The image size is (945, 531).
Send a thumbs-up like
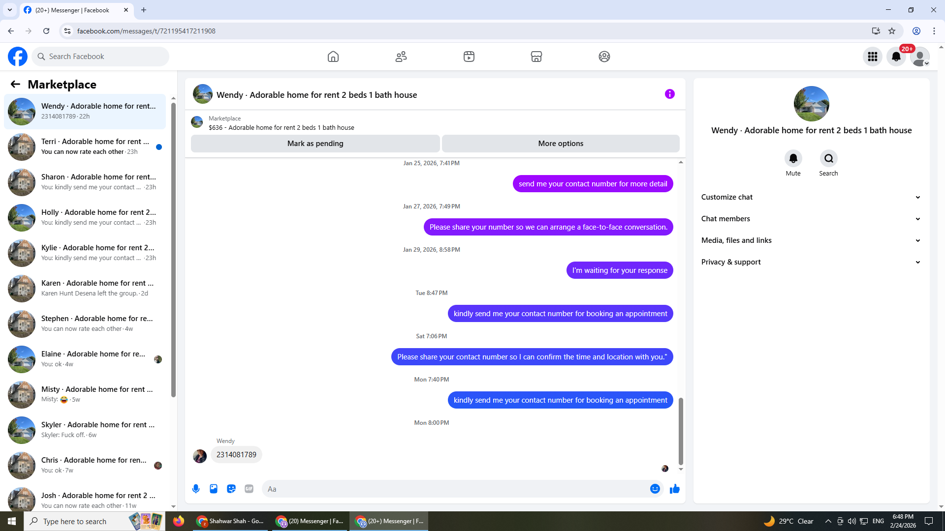pos(675,489)
